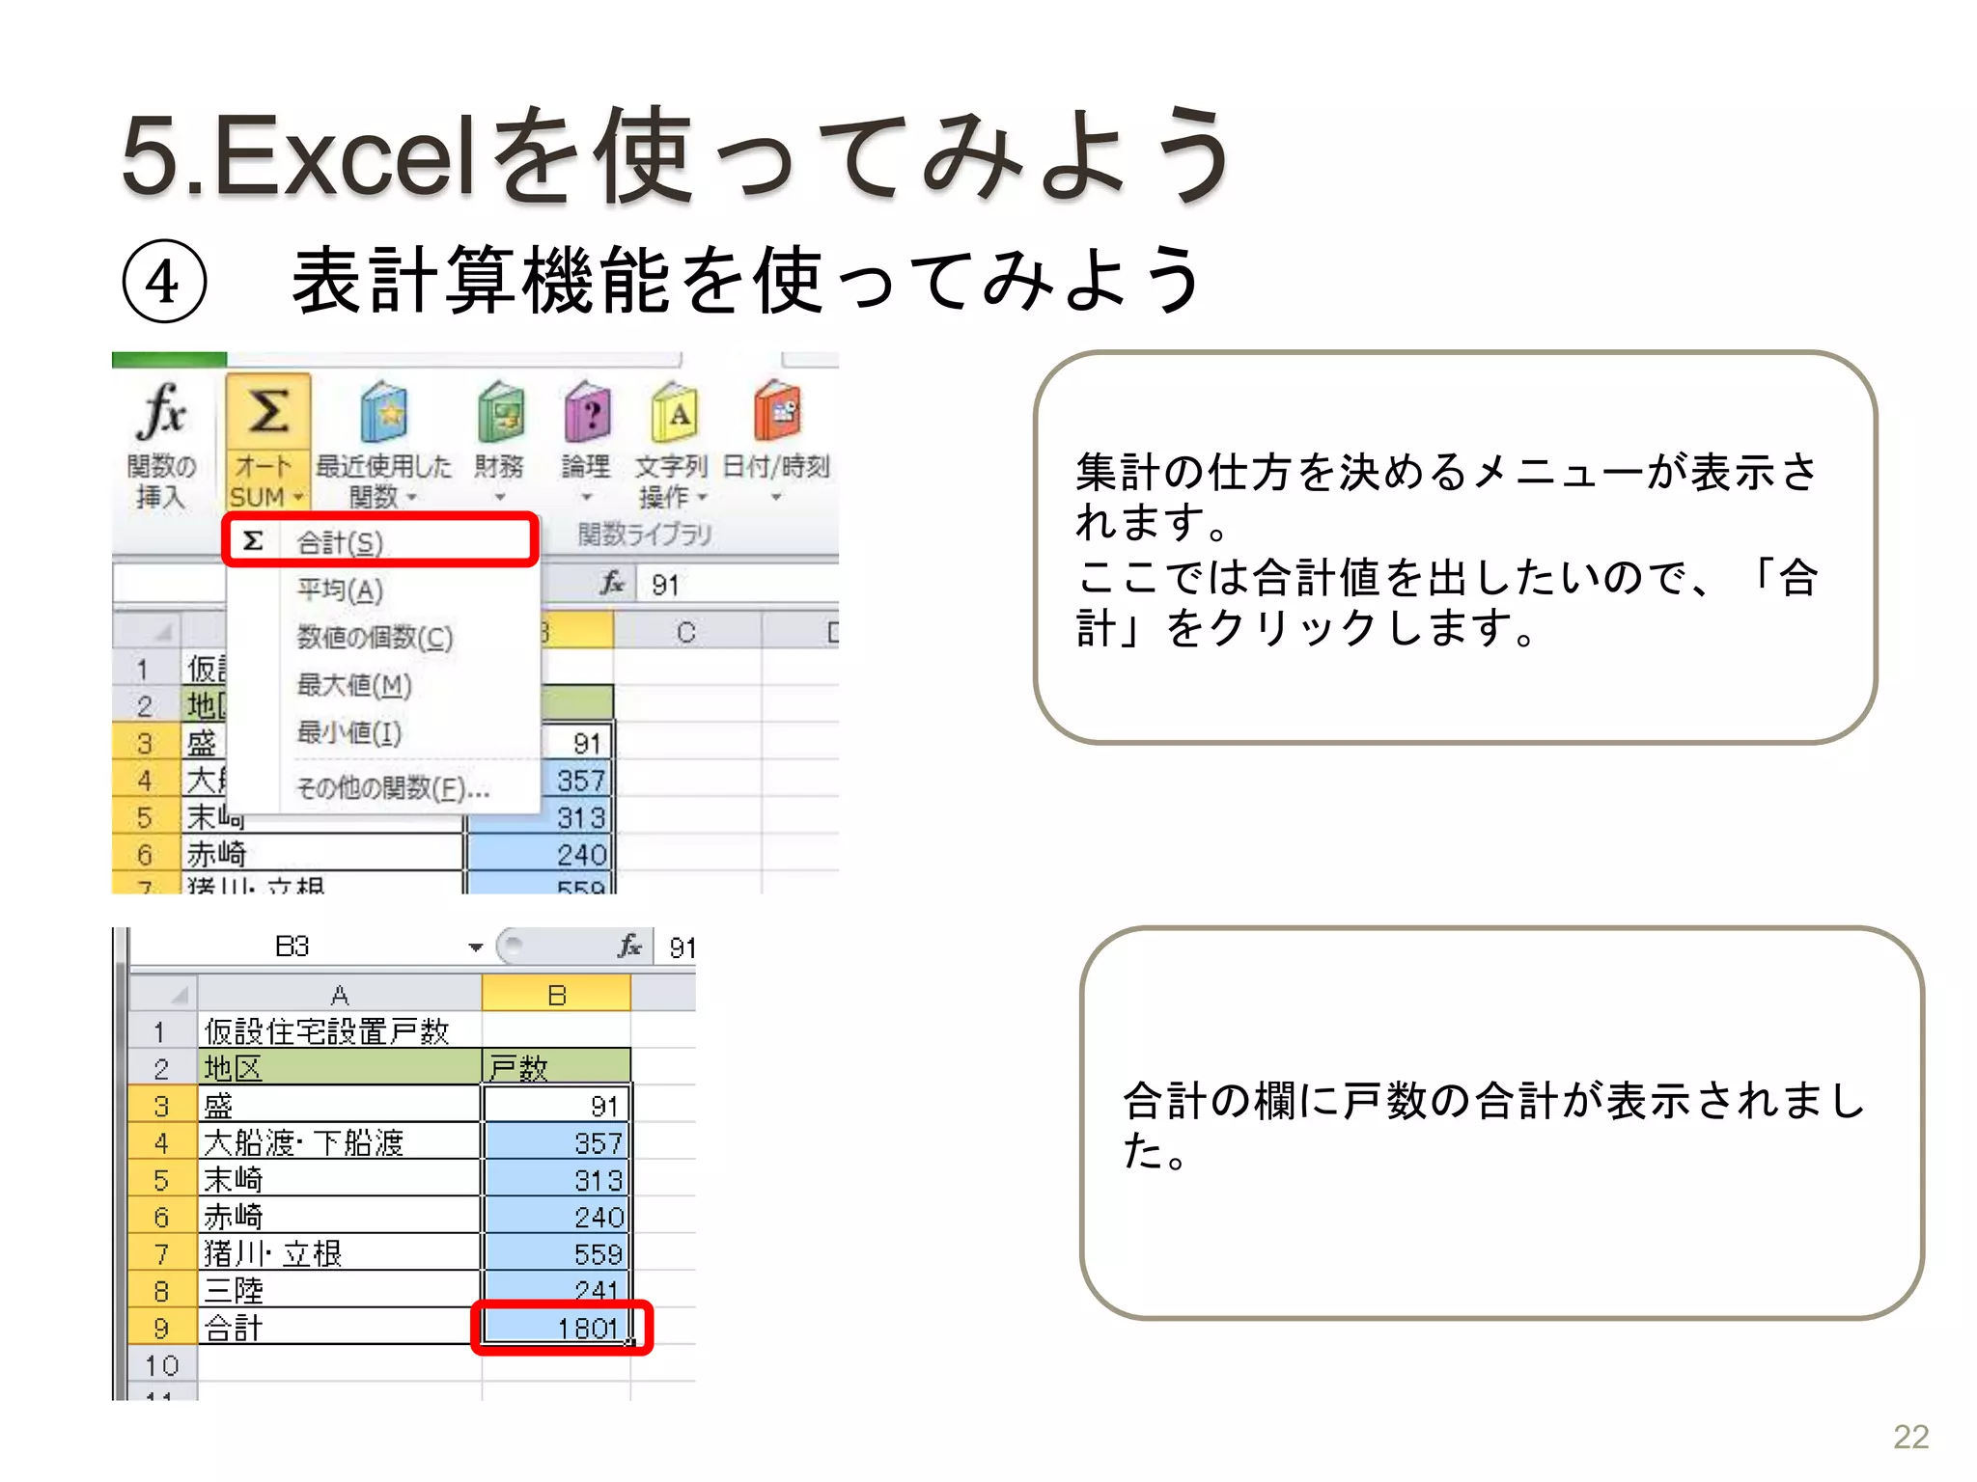Click cell 赤崎 in upper sheet
The image size is (1977, 1482).
pyautogui.click(x=322, y=854)
